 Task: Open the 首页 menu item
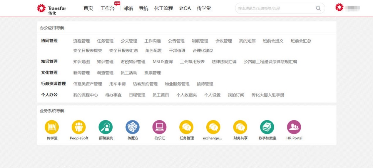point(88,8)
